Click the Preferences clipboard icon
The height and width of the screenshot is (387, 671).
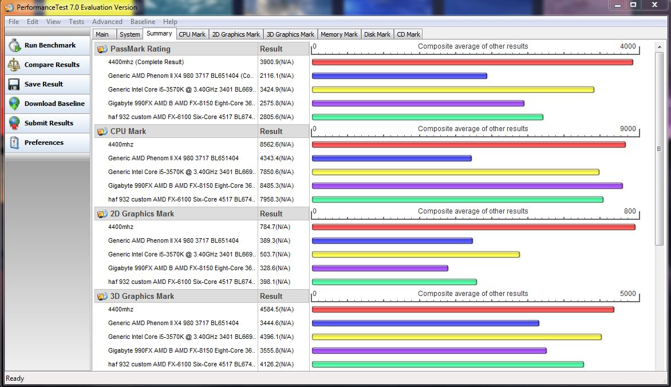(14, 143)
